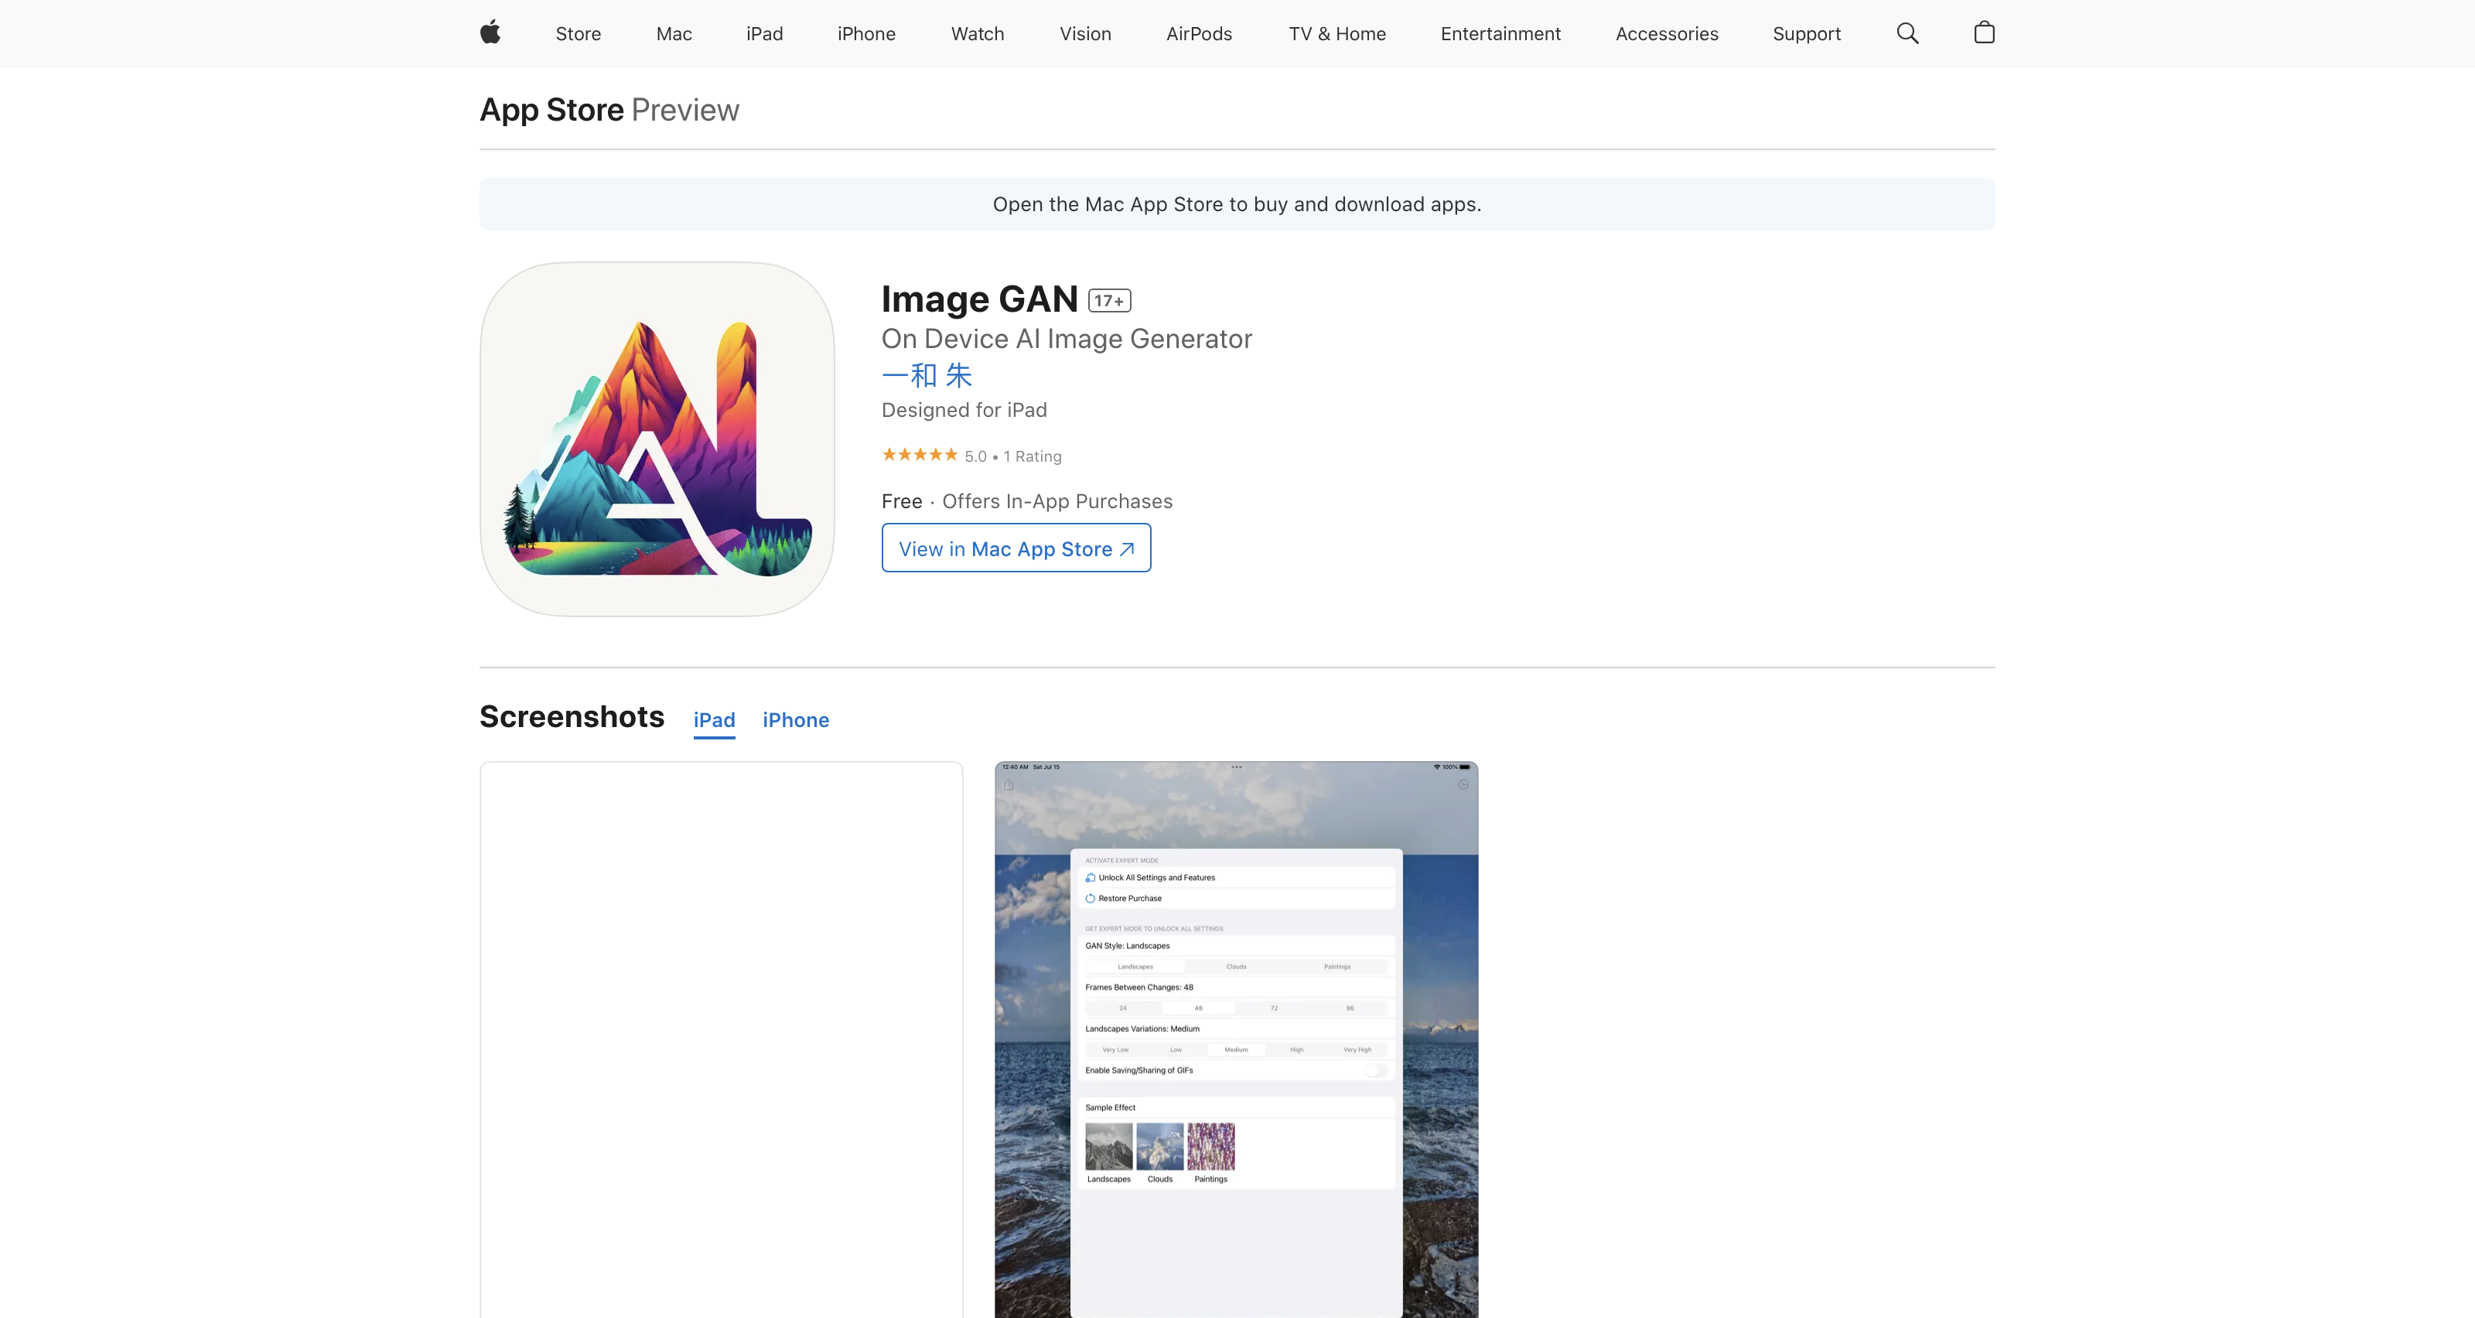Open the Store menu
The width and height of the screenshot is (2475, 1318).
[579, 33]
